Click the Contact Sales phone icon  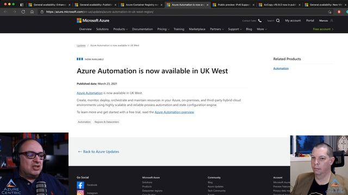point(260,21)
